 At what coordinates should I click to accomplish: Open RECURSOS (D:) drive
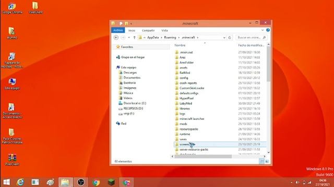point(133,109)
